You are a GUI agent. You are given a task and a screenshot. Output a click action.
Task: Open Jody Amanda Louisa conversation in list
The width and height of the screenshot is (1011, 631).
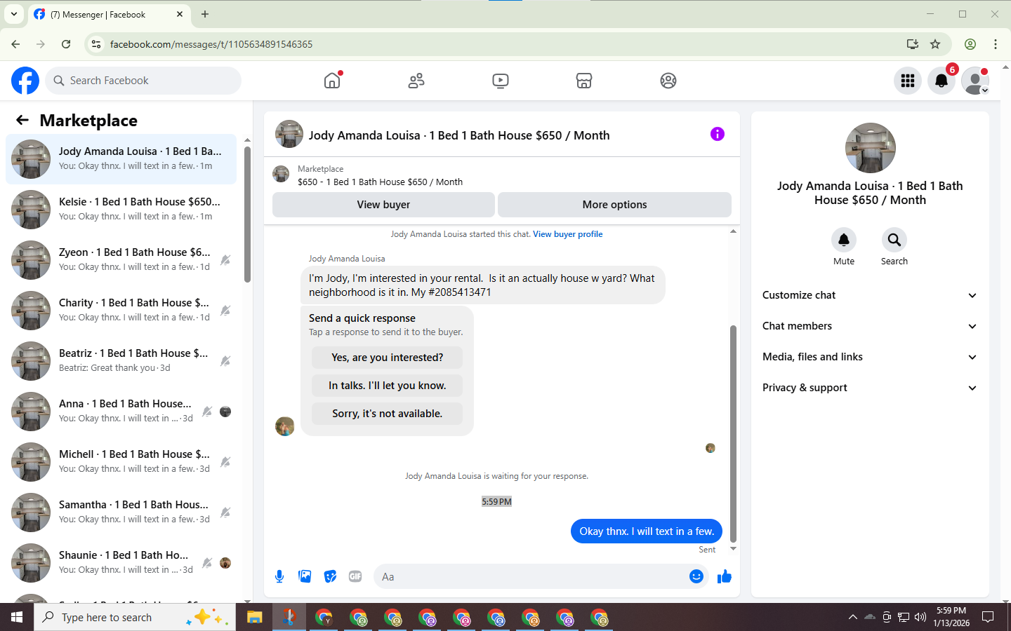click(x=121, y=159)
